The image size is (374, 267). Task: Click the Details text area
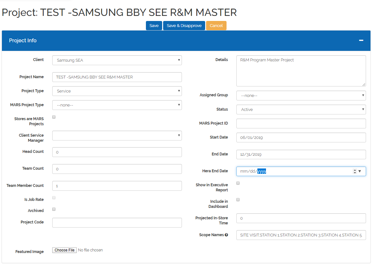pyautogui.click(x=301, y=71)
